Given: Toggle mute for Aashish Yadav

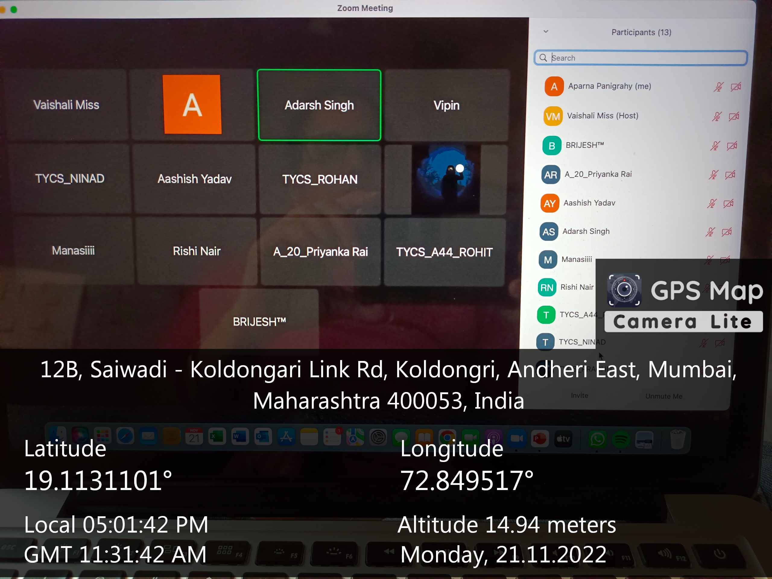Looking at the screenshot, I should click(711, 204).
